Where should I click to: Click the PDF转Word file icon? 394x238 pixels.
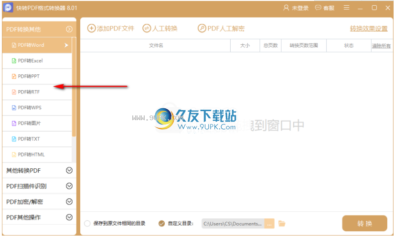click(x=14, y=45)
